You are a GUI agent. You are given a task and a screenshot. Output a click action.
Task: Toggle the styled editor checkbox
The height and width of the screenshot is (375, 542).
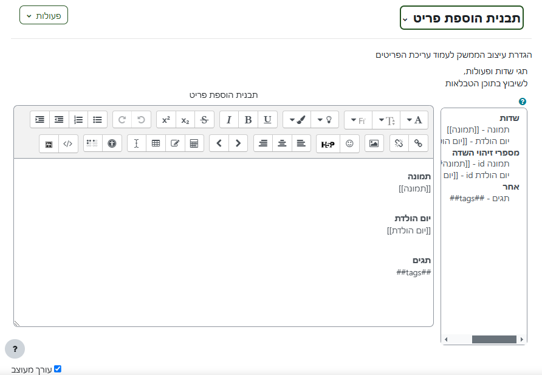pyautogui.click(x=58, y=369)
